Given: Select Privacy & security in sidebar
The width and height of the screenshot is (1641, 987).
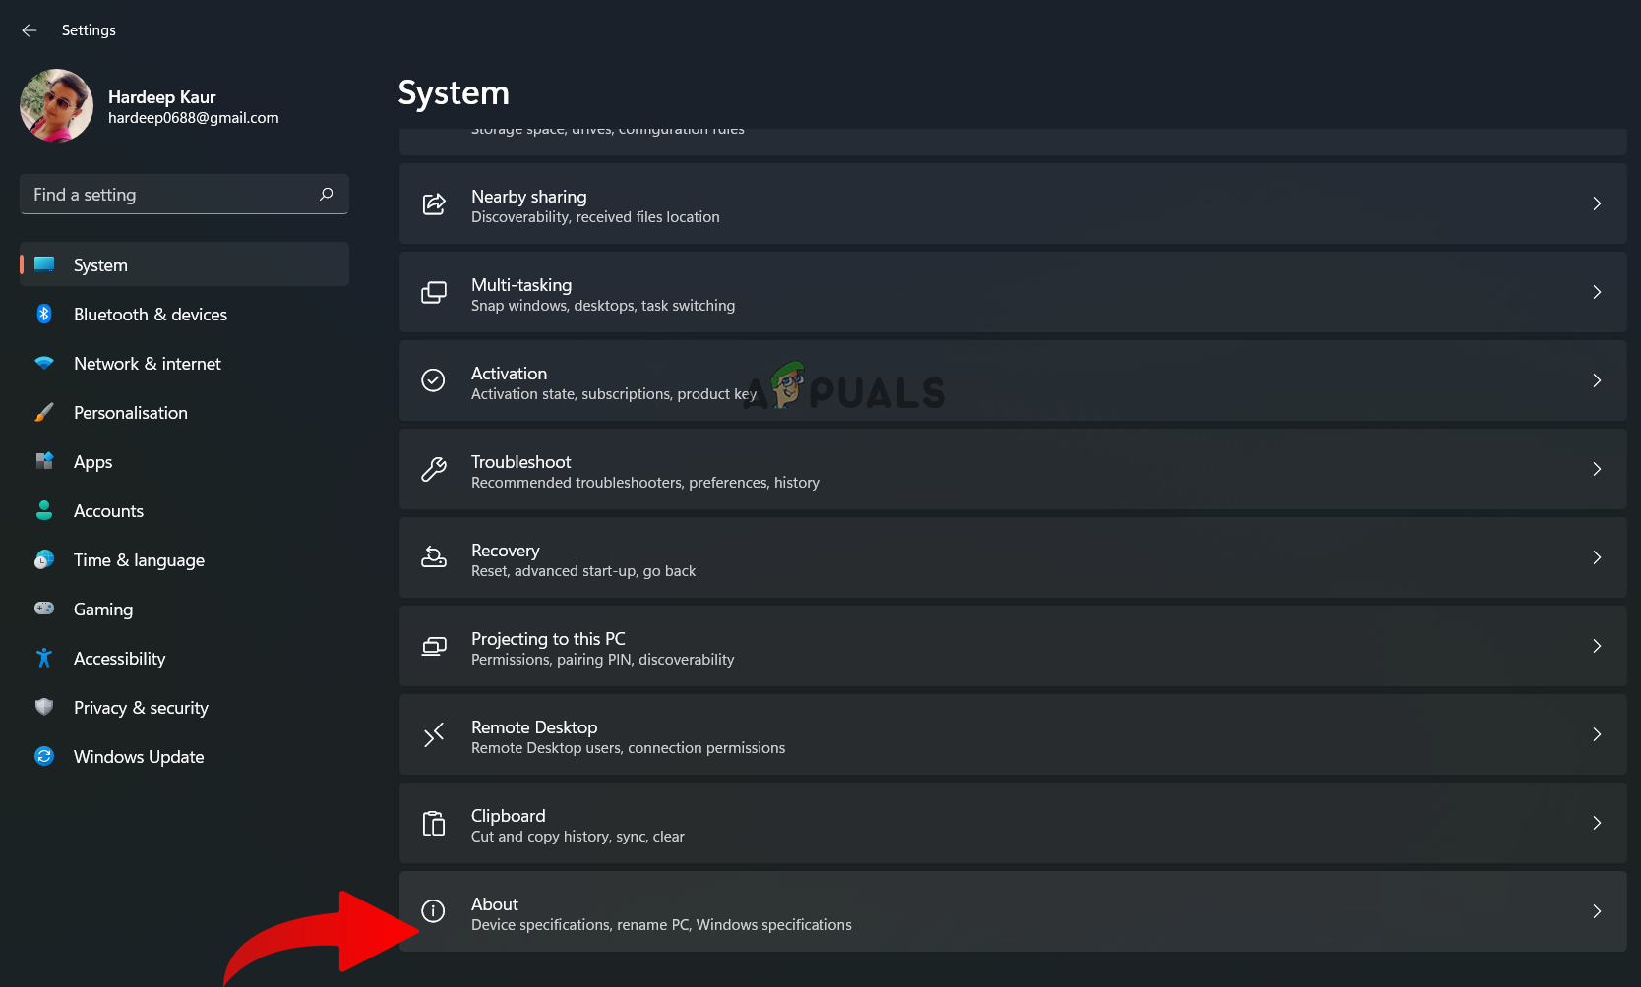Looking at the screenshot, I should pyautogui.click(x=141, y=708).
